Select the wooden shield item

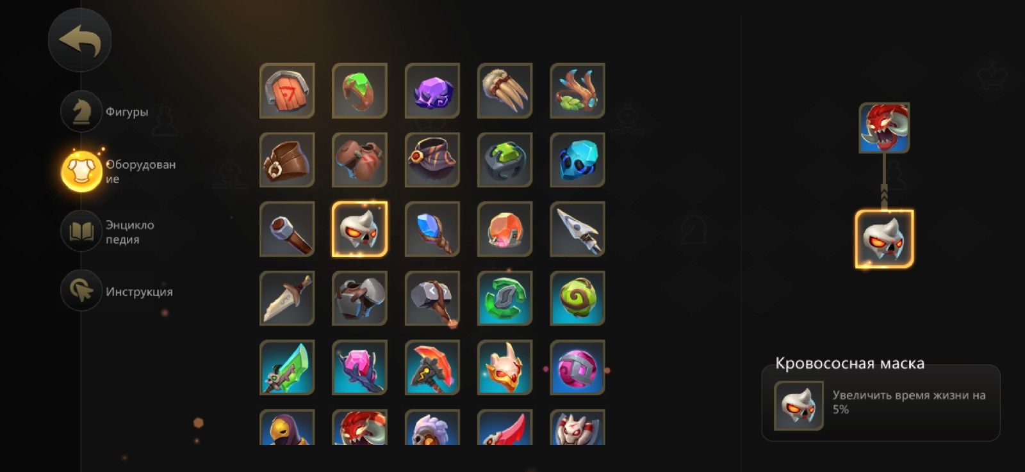tap(287, 90)
